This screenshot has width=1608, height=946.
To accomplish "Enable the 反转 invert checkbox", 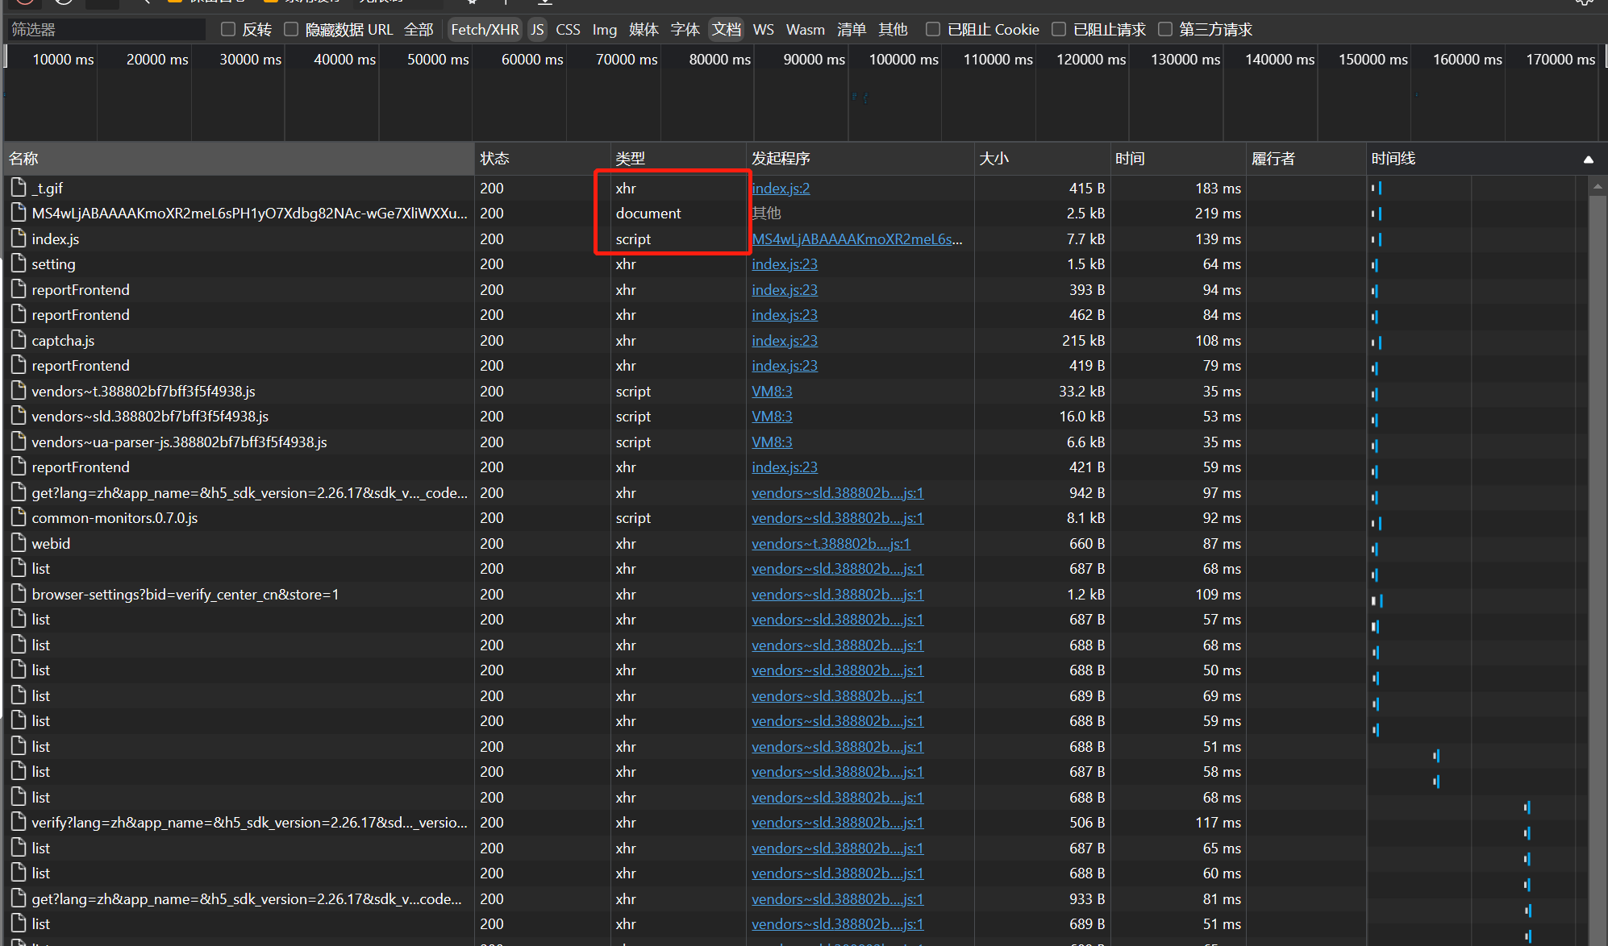I will pyautogui.click(x=228, y=30).
